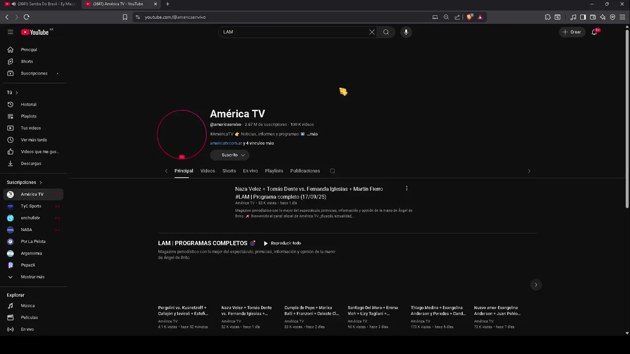Open Ver más tarde list
This screenshot has width=630, height=354.
(x=33, y=140)
